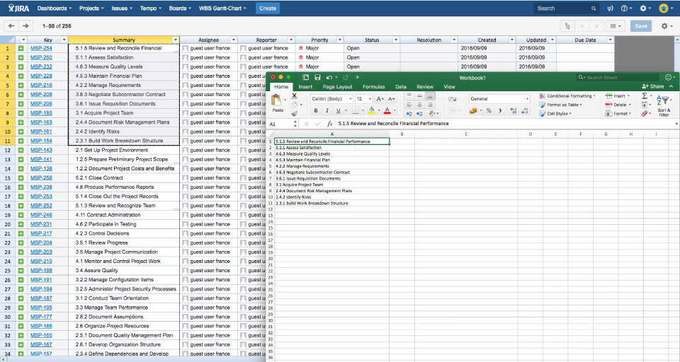Click the Cut scissors icon in Excel
Screen dimensions: 680x362
click(294, 95)
